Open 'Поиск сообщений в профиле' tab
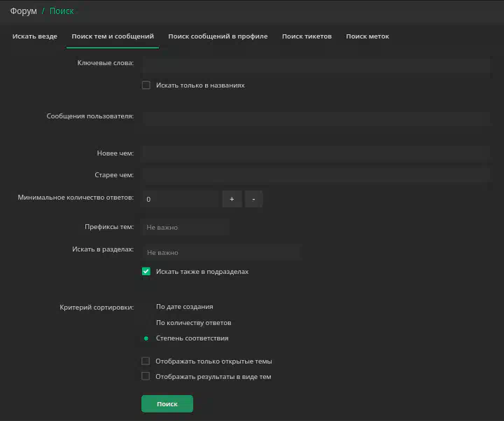This screenshot has width=504, height=421. 218,36
